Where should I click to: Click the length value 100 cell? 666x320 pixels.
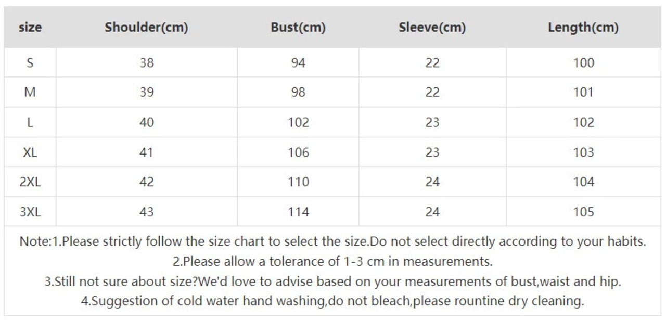pos(584,63)
